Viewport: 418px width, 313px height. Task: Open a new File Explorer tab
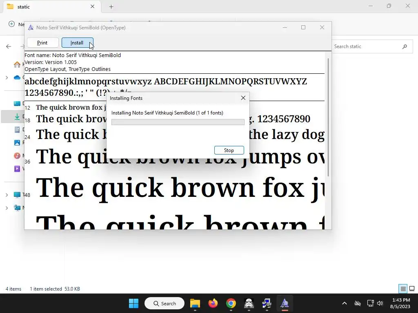pyautogui.click(x=111, y=7)
